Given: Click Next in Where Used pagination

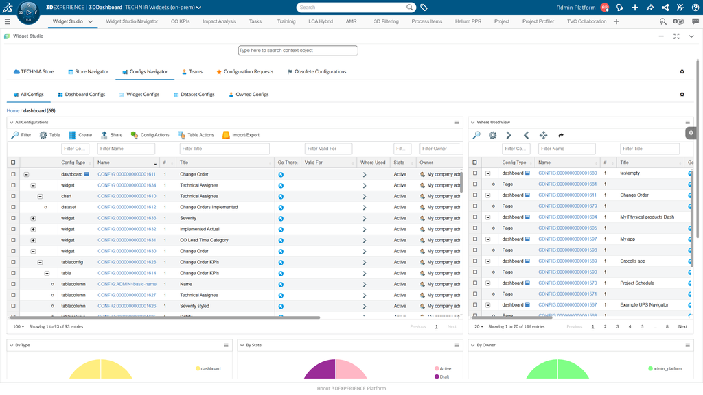Looking at the screenshot, I should [x=682, y=327].
